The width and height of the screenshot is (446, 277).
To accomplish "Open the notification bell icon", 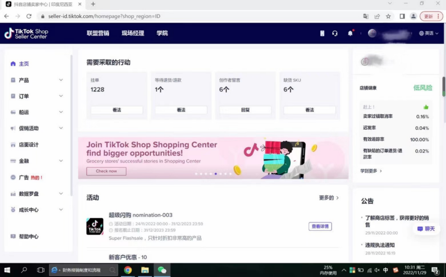I will (350, 33).
